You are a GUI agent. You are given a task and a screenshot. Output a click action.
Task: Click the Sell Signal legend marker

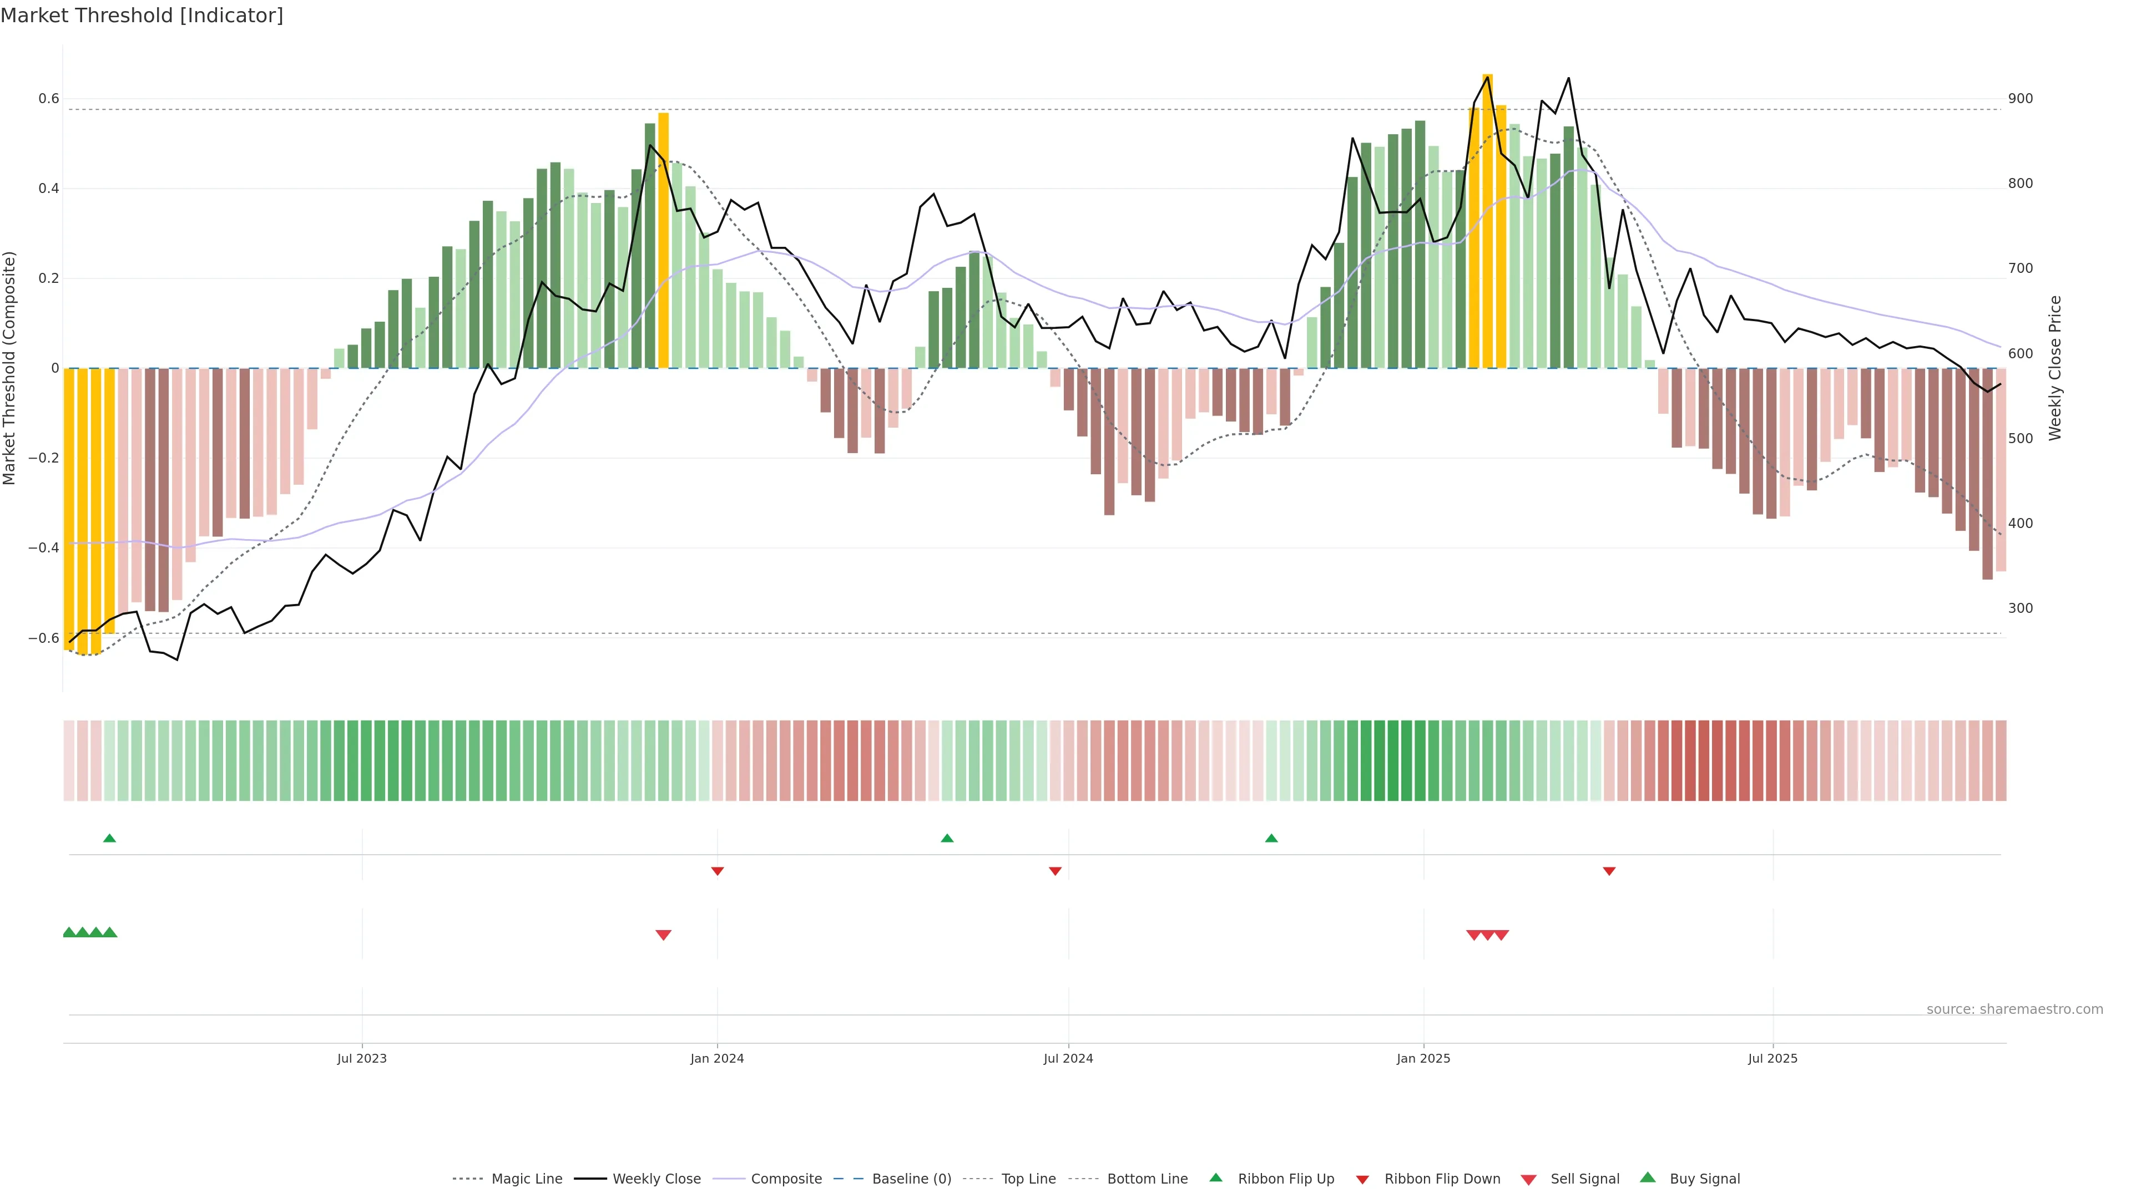pyautogui.click(x=1529, y=1179)
